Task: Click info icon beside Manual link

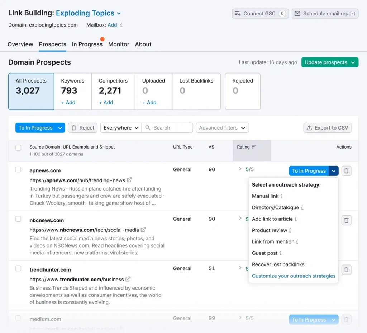Action: click(x=281, y=196)
